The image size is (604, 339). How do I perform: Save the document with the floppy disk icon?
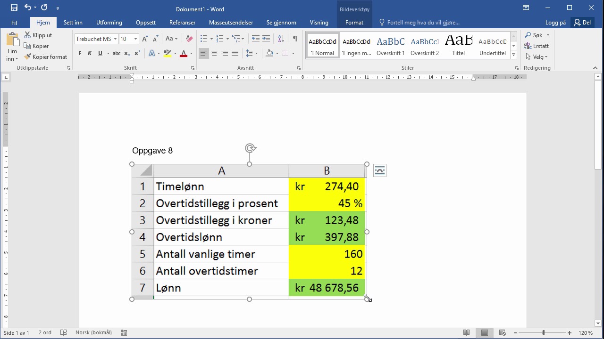pyautogui.click(x=14, y=8)
